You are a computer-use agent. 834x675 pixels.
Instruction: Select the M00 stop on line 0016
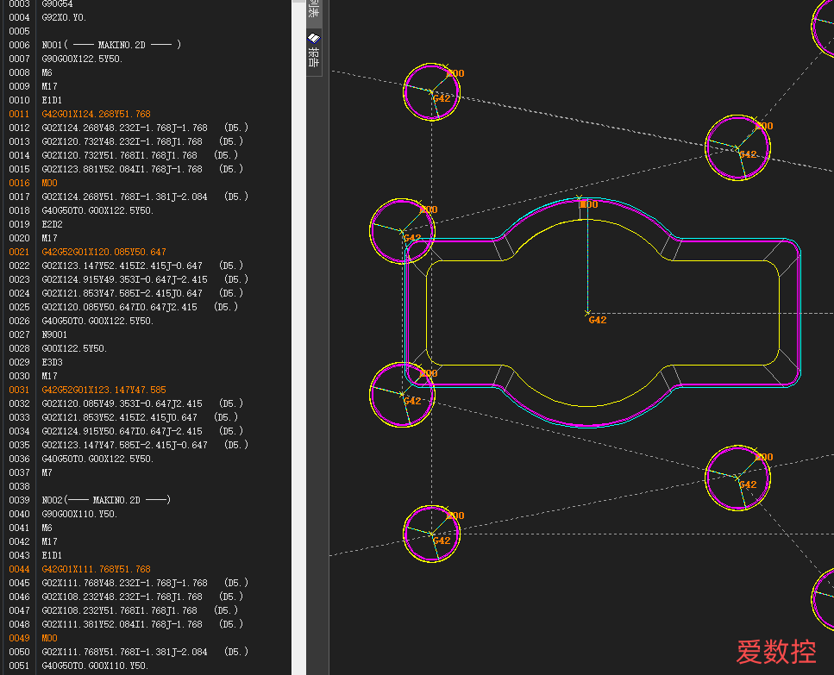coord(49,183)
